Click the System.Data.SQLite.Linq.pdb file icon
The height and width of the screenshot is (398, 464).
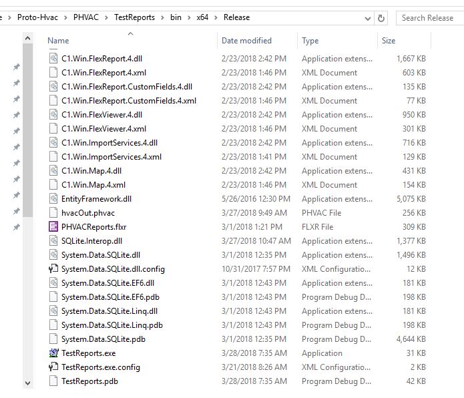coord(53,325)
